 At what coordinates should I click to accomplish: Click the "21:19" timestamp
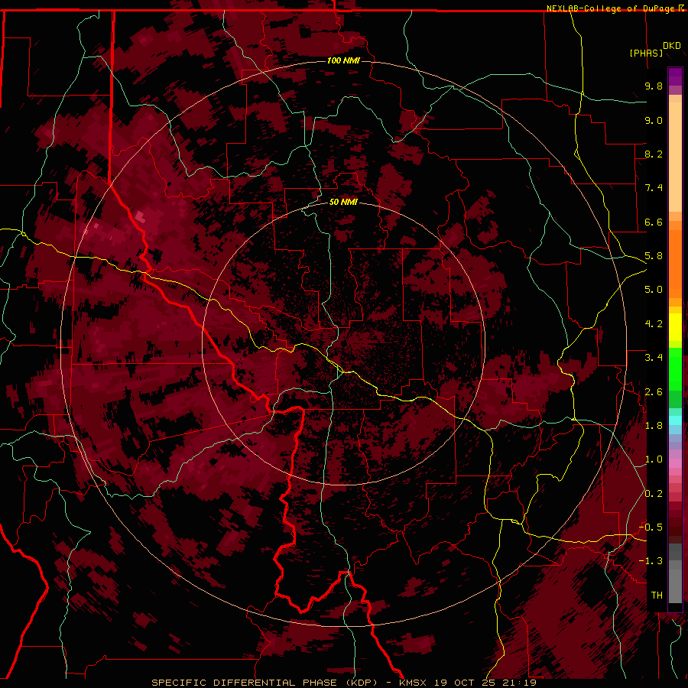pos(518,683)
